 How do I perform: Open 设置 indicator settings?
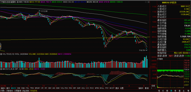click(122, 88)
